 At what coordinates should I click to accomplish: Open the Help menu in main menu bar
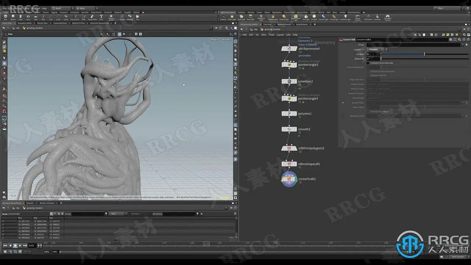tap(44, 8)
